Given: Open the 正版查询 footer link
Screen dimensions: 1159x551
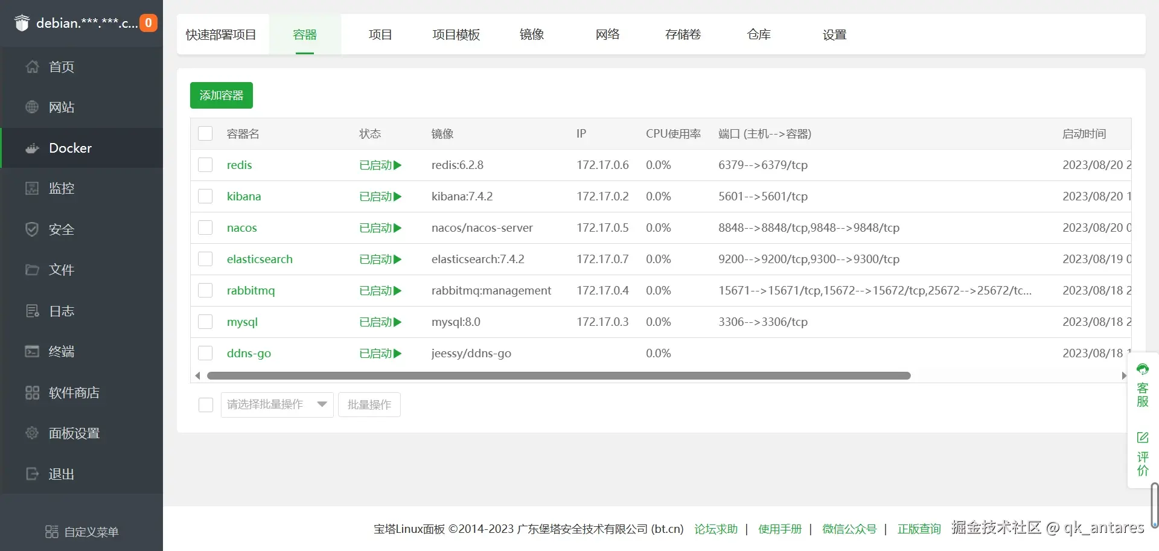Looking at the screenshot, I should click(919, 529).
